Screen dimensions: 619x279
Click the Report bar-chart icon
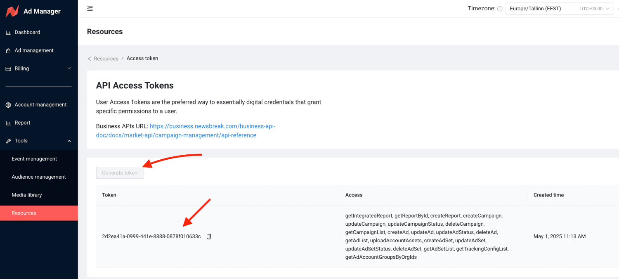point(8,123)
